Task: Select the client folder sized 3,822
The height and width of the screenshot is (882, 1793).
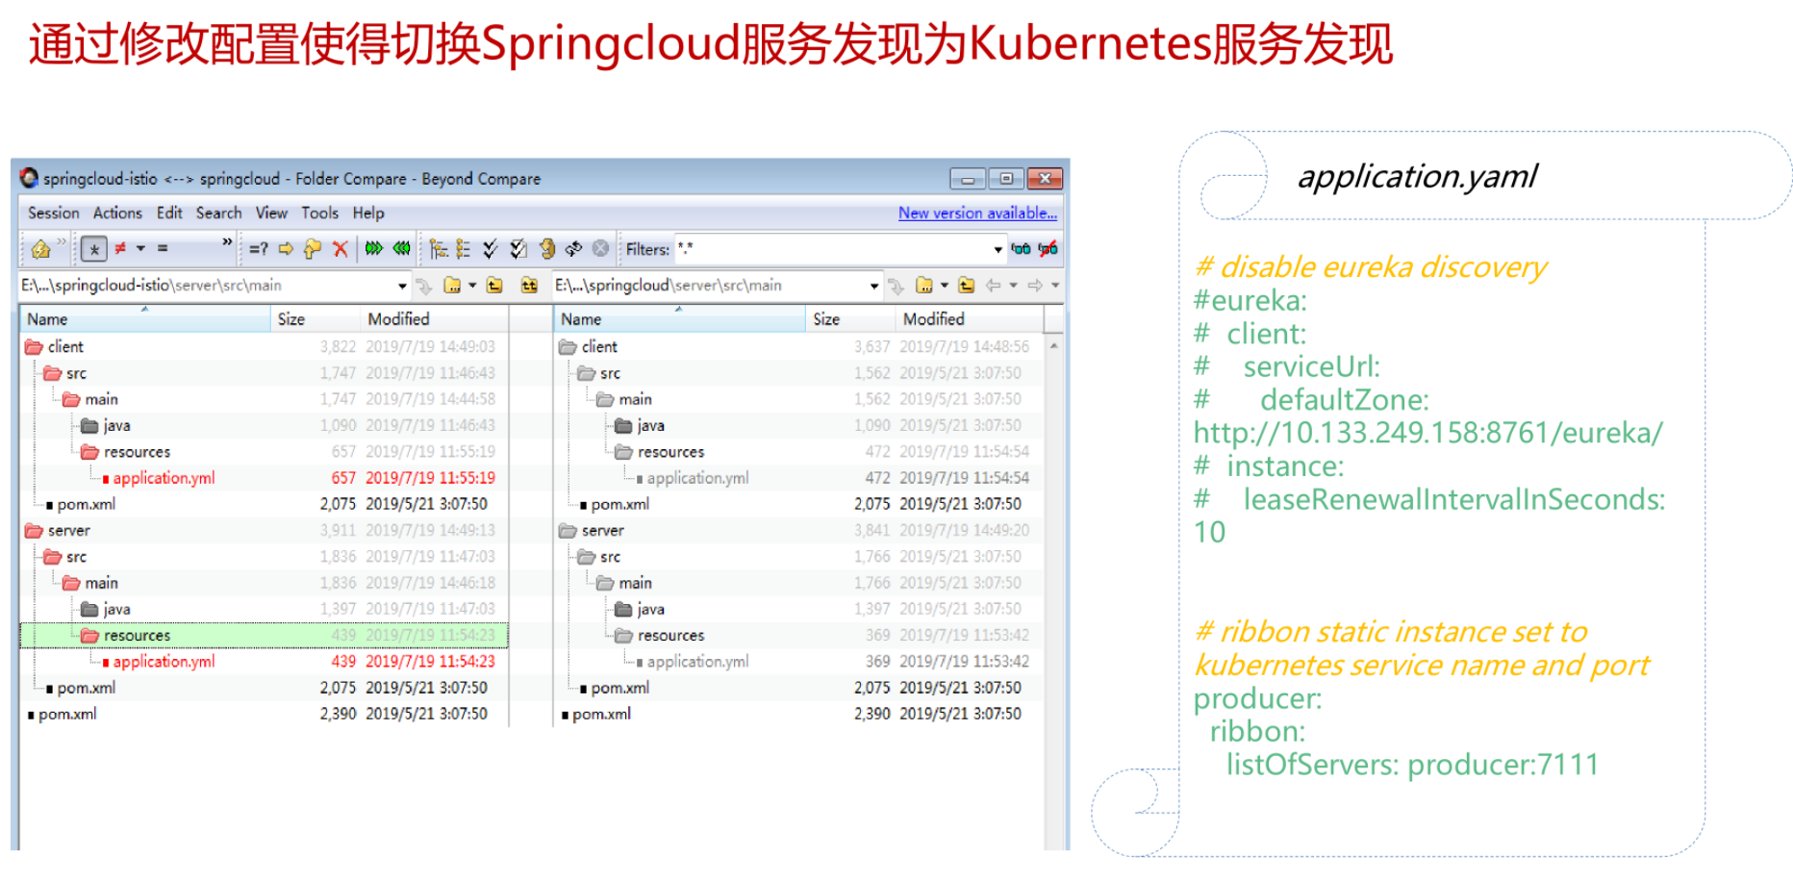Action: [265, 346]
